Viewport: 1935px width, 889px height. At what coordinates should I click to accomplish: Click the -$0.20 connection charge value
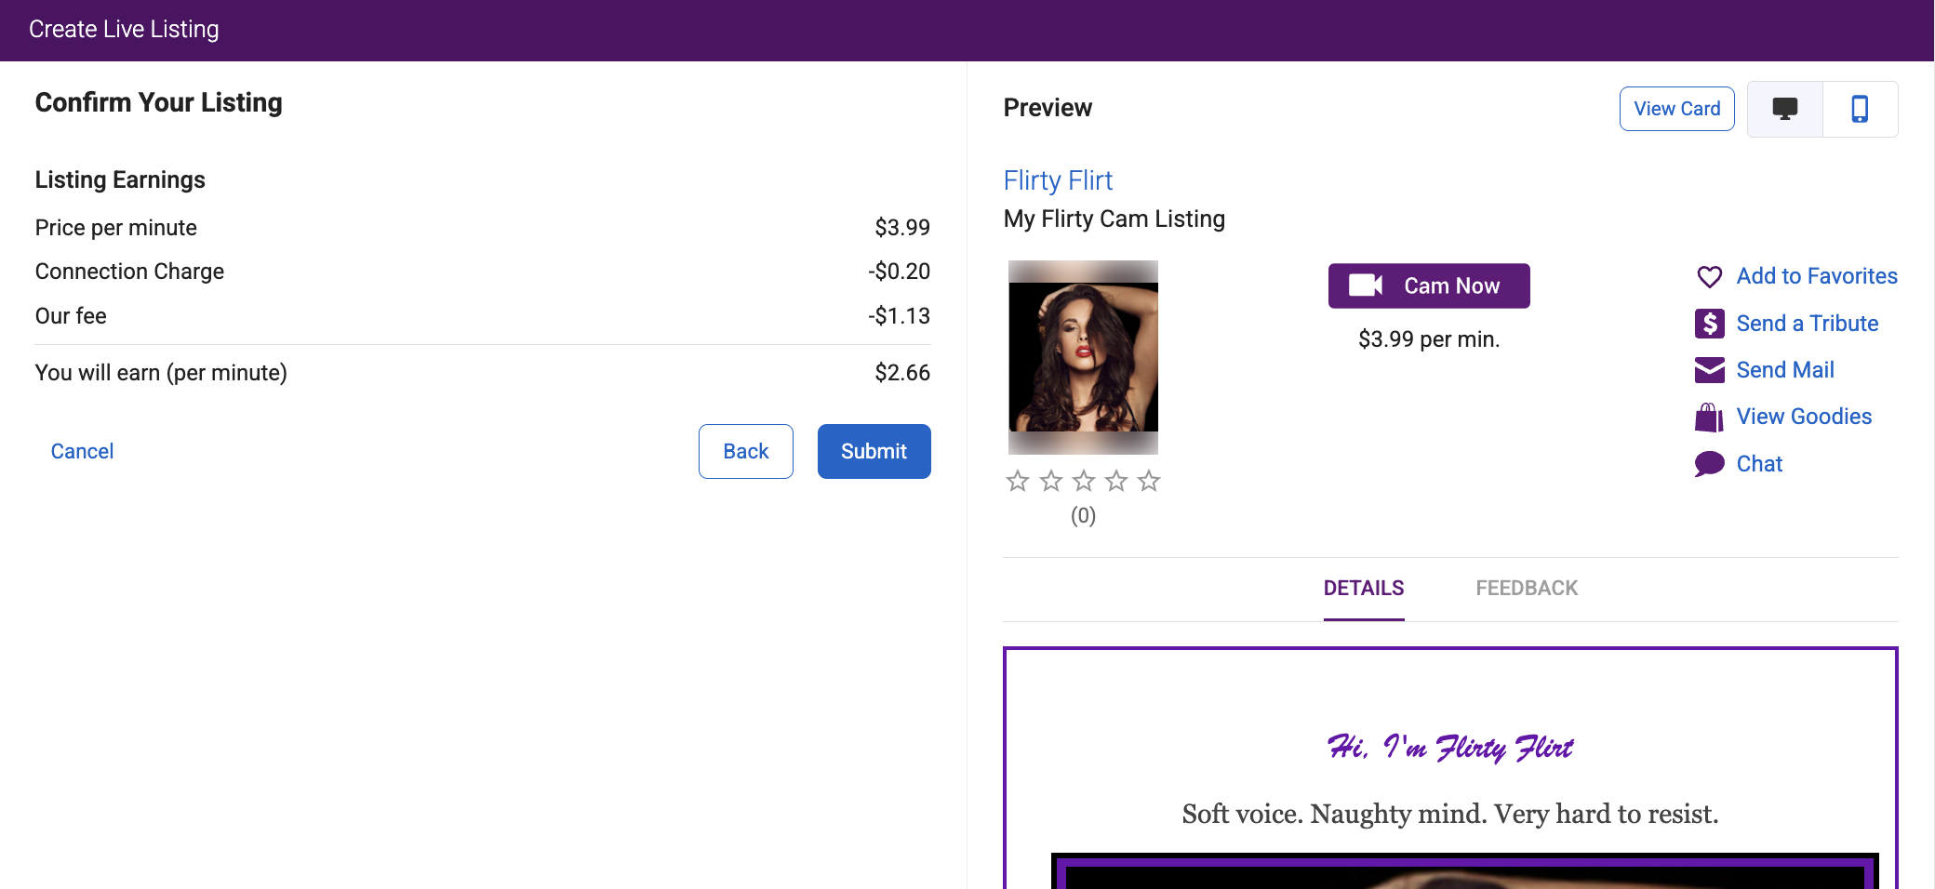click(899, 272)
